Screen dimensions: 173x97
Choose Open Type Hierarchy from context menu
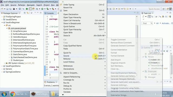coord(83,17)
